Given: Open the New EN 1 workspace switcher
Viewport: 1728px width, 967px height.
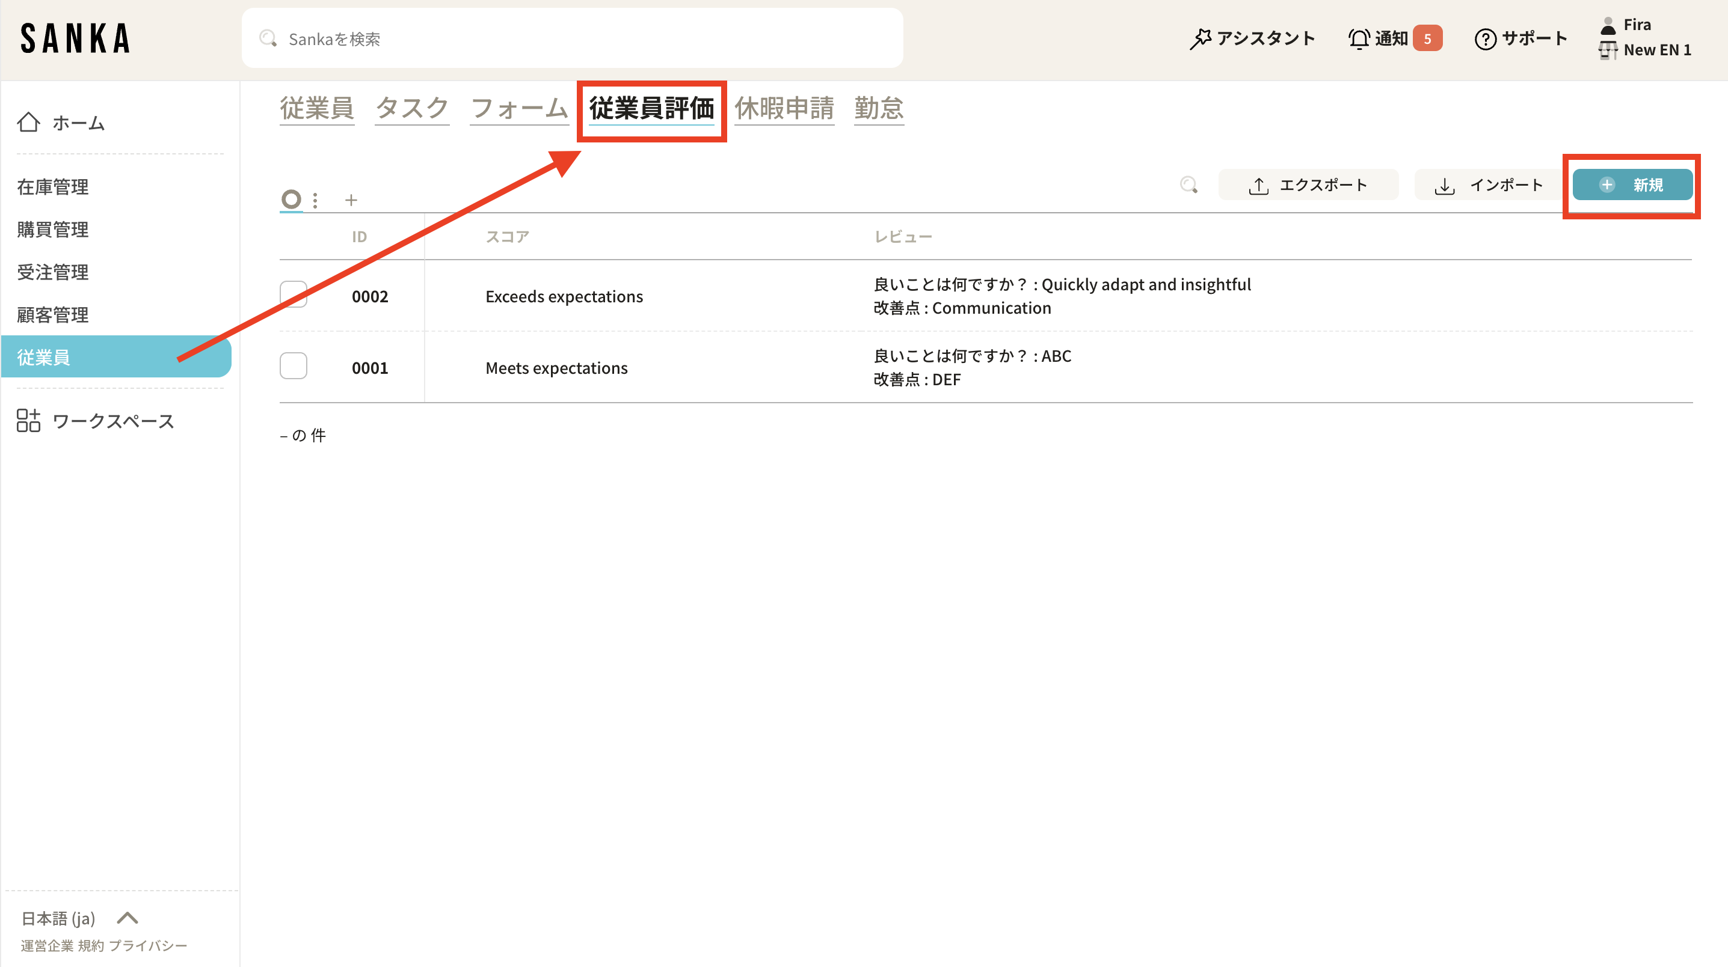Looking at the screenshot, I should (x=1656, y=50).
